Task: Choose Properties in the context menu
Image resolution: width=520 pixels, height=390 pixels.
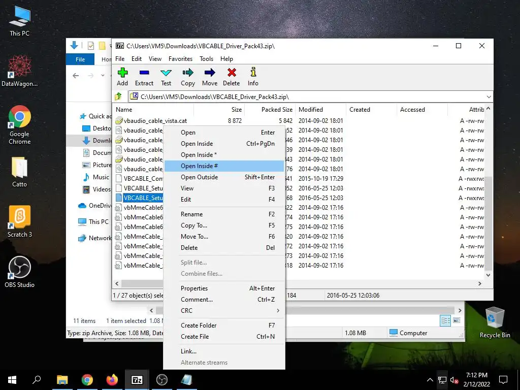Action: 224,288
